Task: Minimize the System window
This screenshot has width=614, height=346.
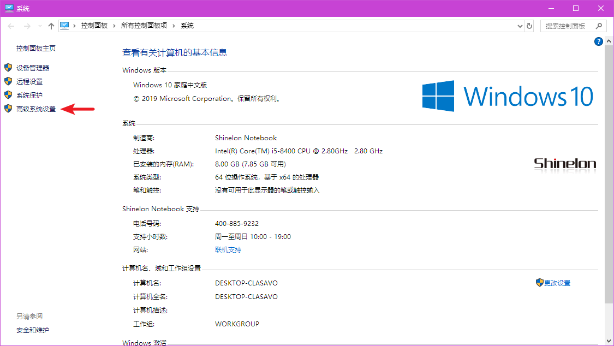Action: point(551,8)
